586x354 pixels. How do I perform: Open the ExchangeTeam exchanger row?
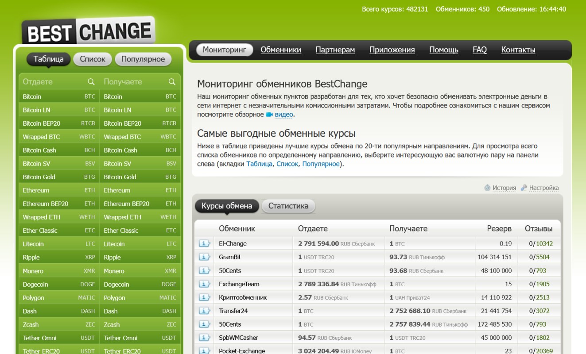click(377, 284)
